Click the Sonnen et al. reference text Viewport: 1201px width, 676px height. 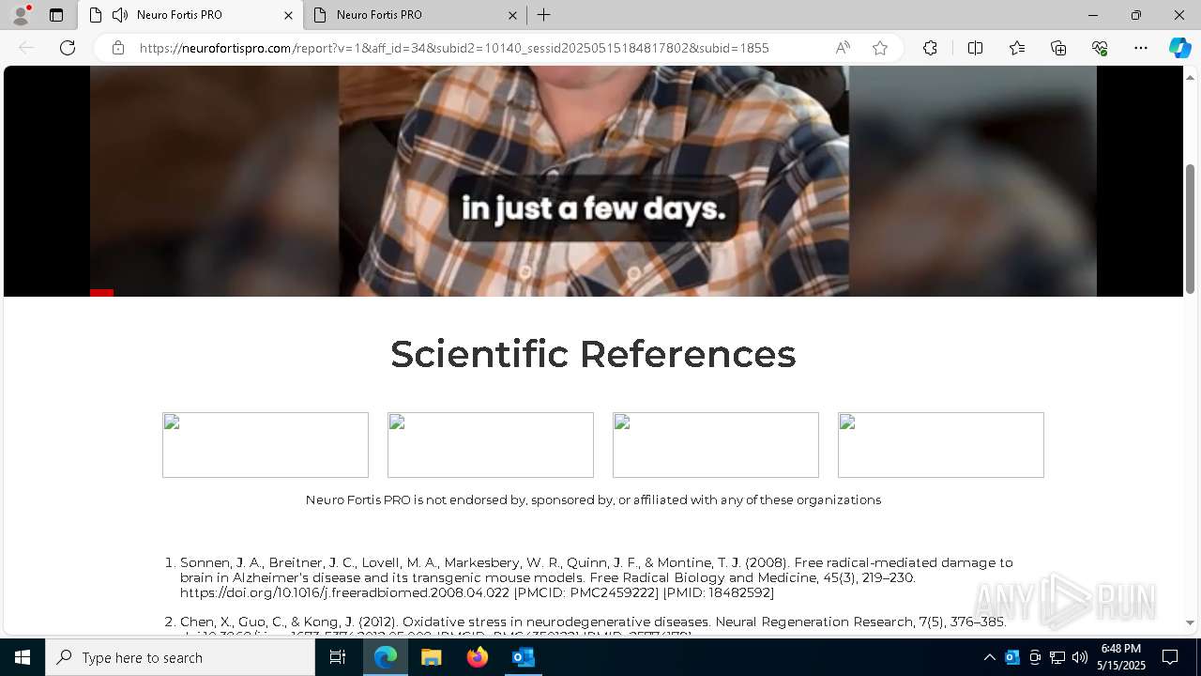click(597, 577)
